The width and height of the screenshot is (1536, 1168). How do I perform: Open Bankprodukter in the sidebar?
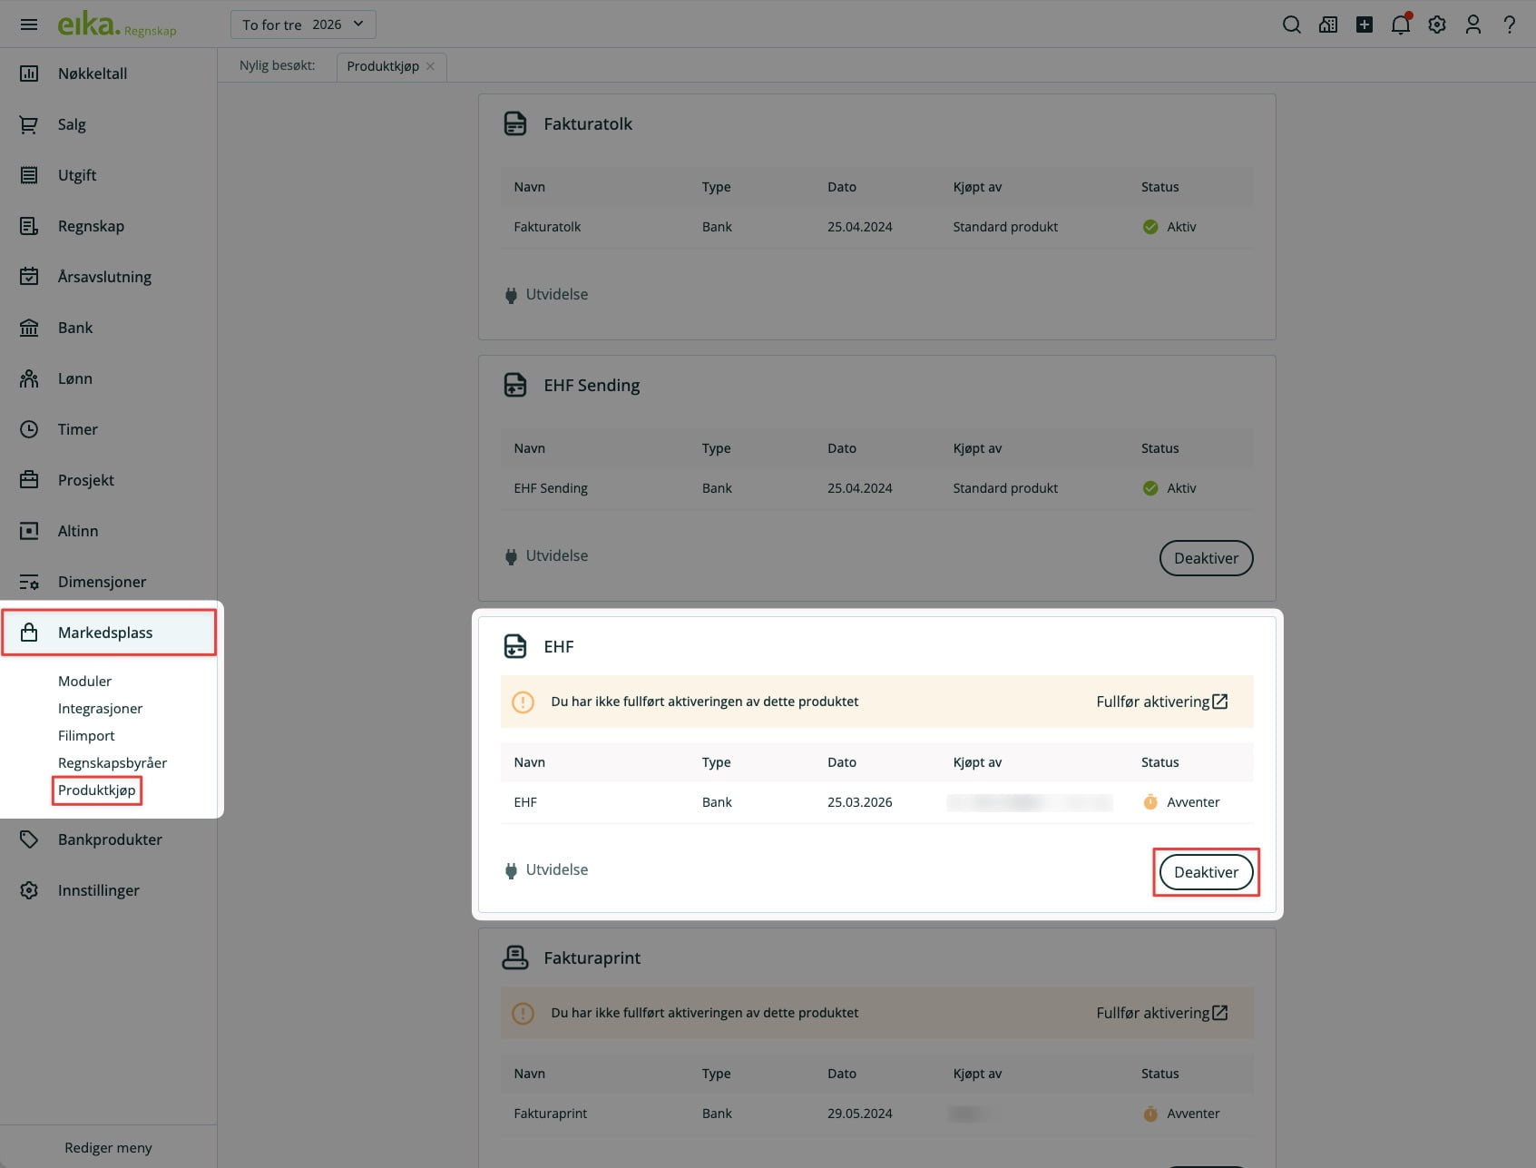click(110, 839)
